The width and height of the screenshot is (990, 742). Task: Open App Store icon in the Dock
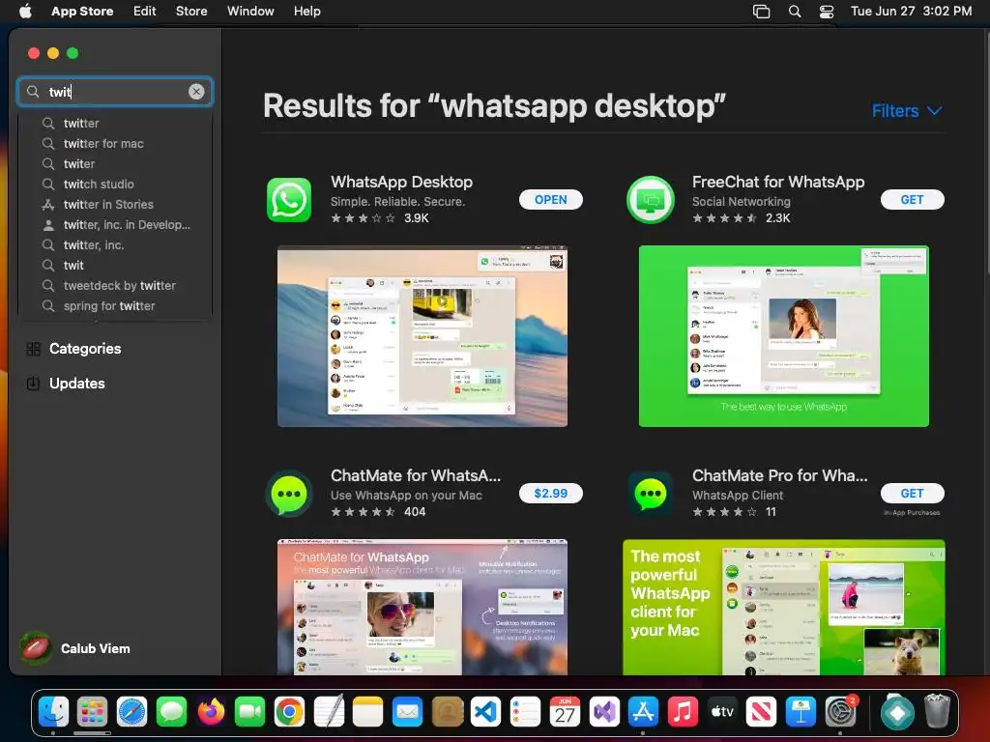[643, 712]
